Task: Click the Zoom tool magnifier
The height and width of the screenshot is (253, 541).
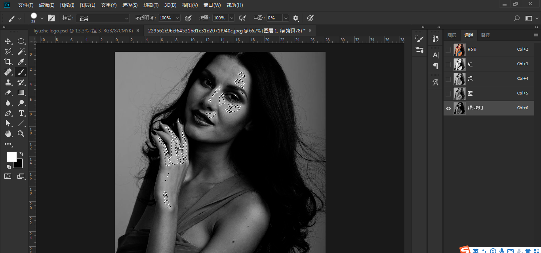Action: tap(21, 134)
